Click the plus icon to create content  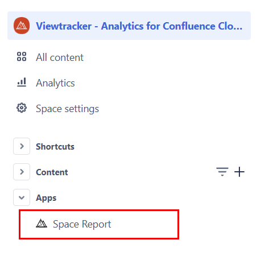(x=239, y=172)
